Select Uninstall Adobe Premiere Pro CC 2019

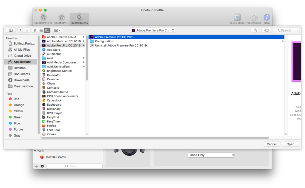(x=186, y=45)
